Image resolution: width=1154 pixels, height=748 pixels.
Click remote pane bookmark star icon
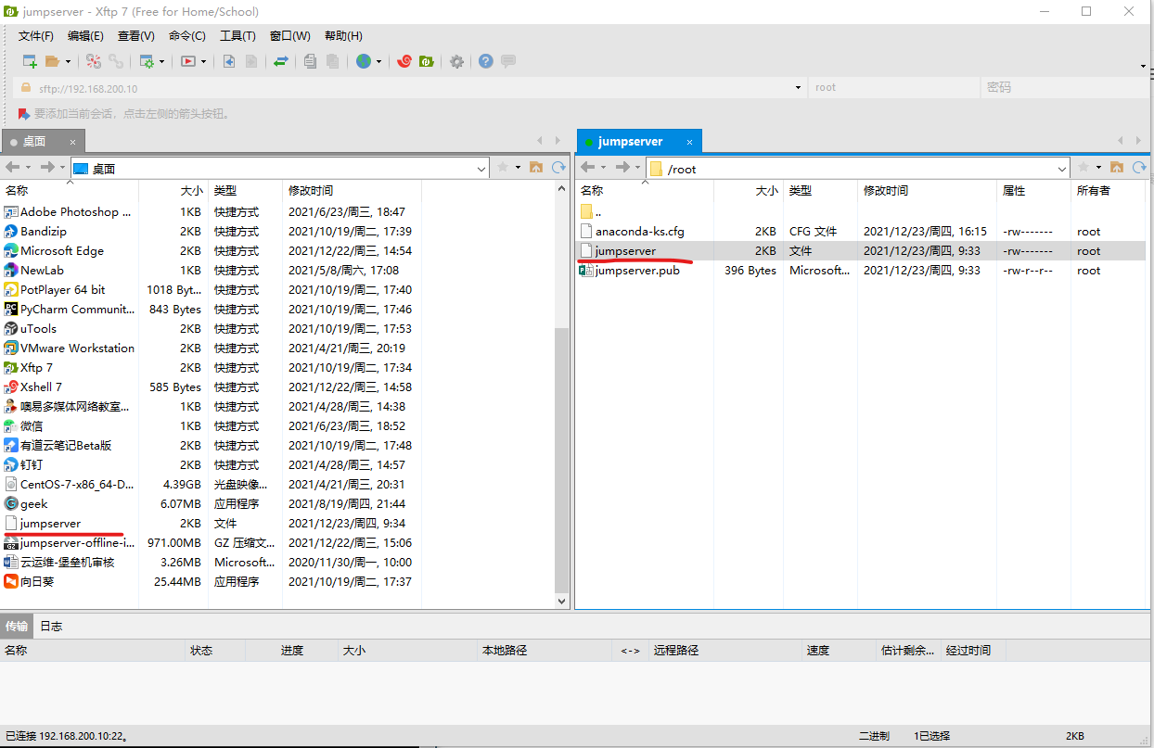(1083, 168)
